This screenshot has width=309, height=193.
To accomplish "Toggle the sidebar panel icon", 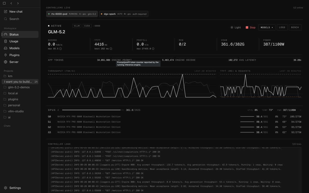I will click(4, 3).
